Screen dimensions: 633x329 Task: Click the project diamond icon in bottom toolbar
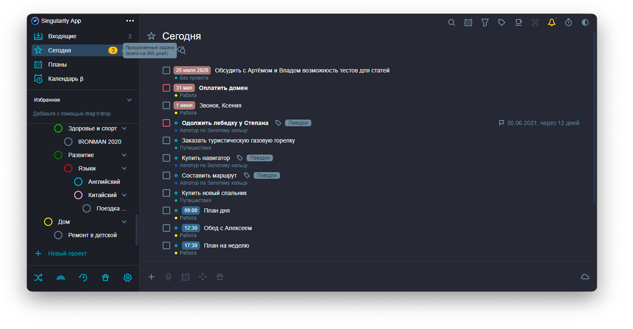click(168, 277)
